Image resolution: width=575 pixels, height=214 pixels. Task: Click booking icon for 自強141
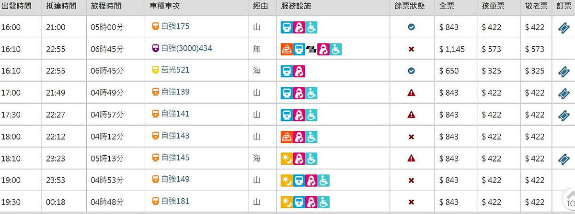[563, 115]
